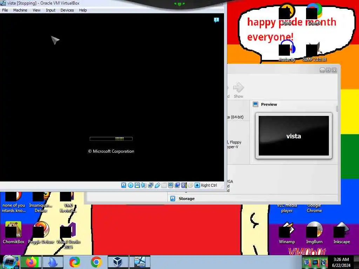The image size is (359, 269).
Task: Click the Google Chrome desktop label
Action: pyautogui.click(x=314, y=208)
